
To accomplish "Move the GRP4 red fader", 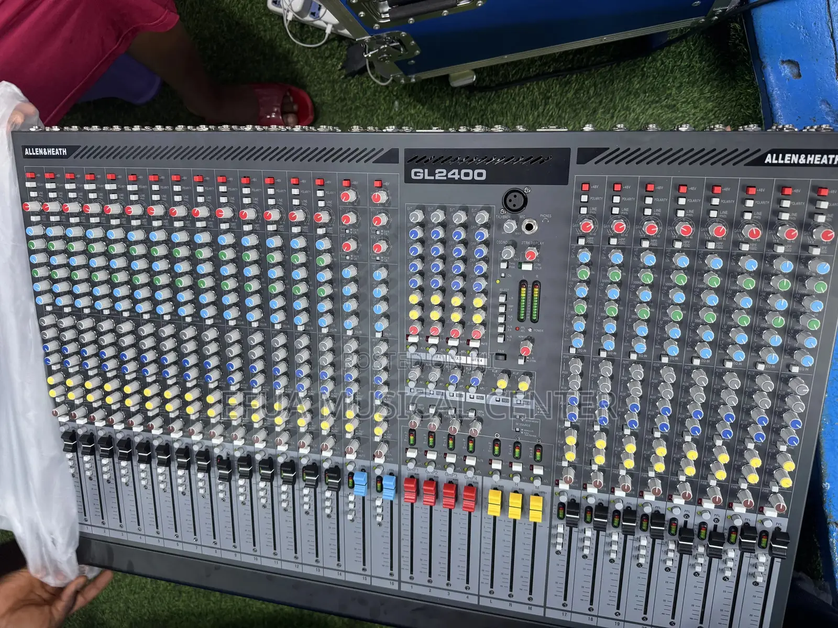I will tap(469, 498).
